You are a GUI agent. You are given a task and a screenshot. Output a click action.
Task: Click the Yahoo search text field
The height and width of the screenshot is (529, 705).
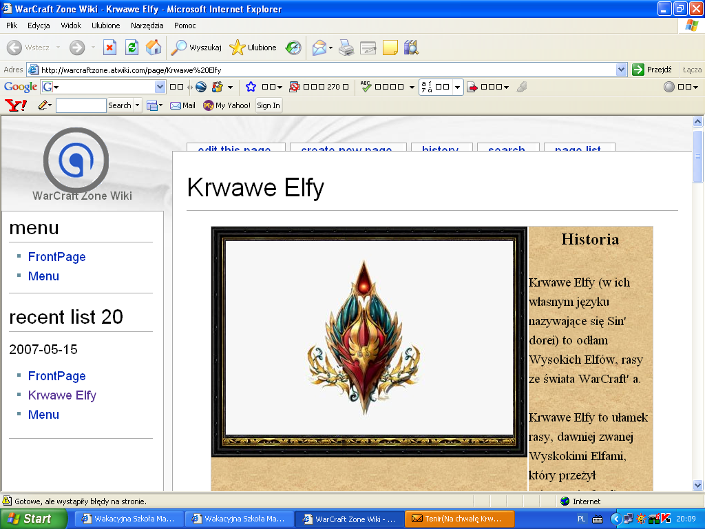point(81,105)
